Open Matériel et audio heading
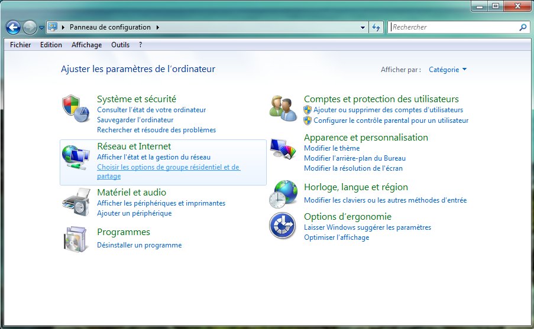Screen dimensions: 534x329 [131, 192]
